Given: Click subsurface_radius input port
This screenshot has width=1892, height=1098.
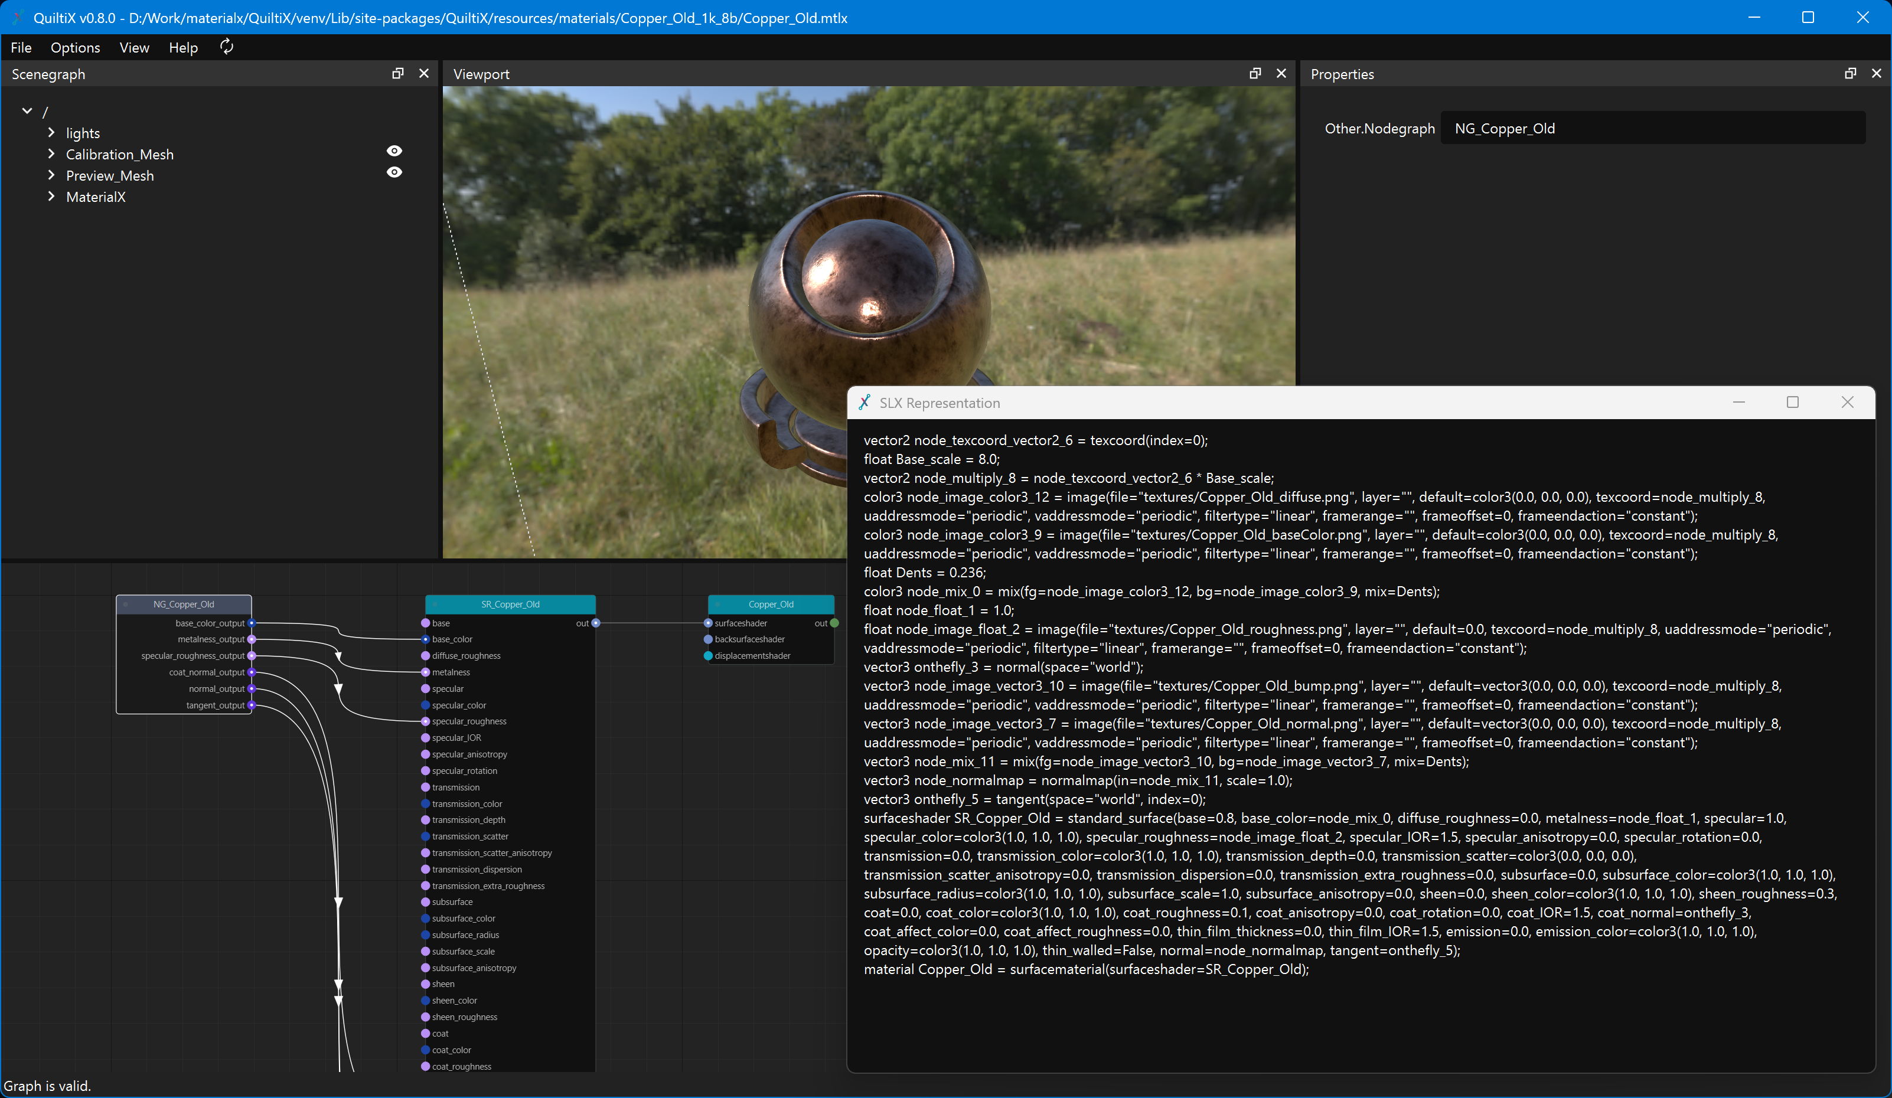Looking at the screenshot, I should click(x=426, y=935).
